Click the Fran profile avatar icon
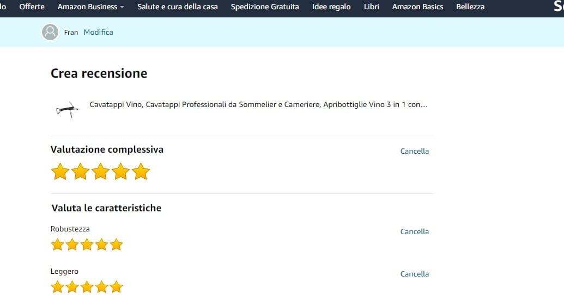The height and width of the screenshot is (295, 564). pos(50,32)
